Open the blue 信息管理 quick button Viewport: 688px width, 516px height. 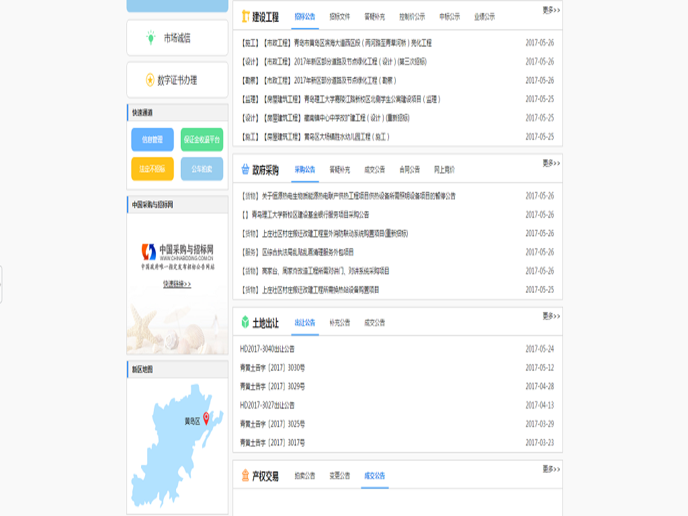(x=153, y=140)
